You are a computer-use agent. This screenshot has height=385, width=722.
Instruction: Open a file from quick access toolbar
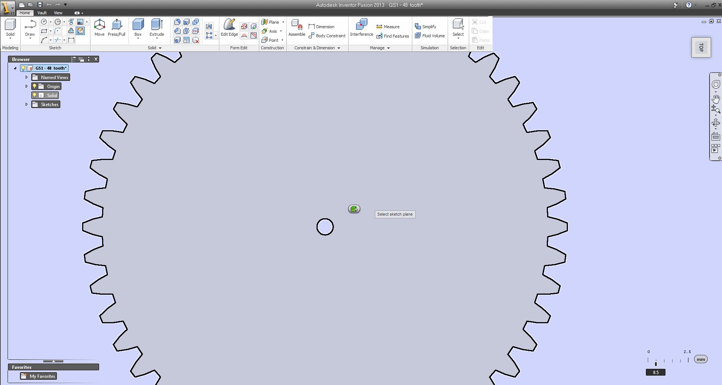click(31, 5)
